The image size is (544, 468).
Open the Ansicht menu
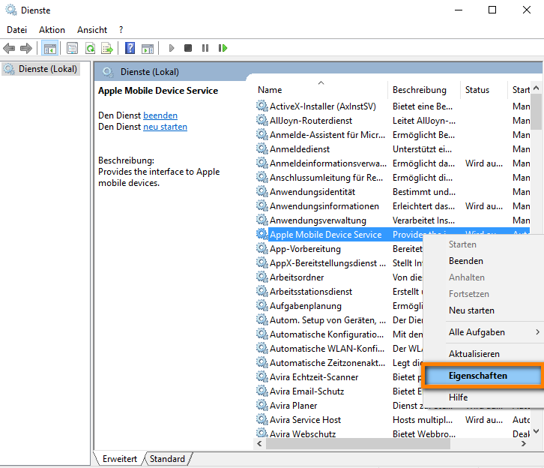pyautogui.click(x=92, y=30)
